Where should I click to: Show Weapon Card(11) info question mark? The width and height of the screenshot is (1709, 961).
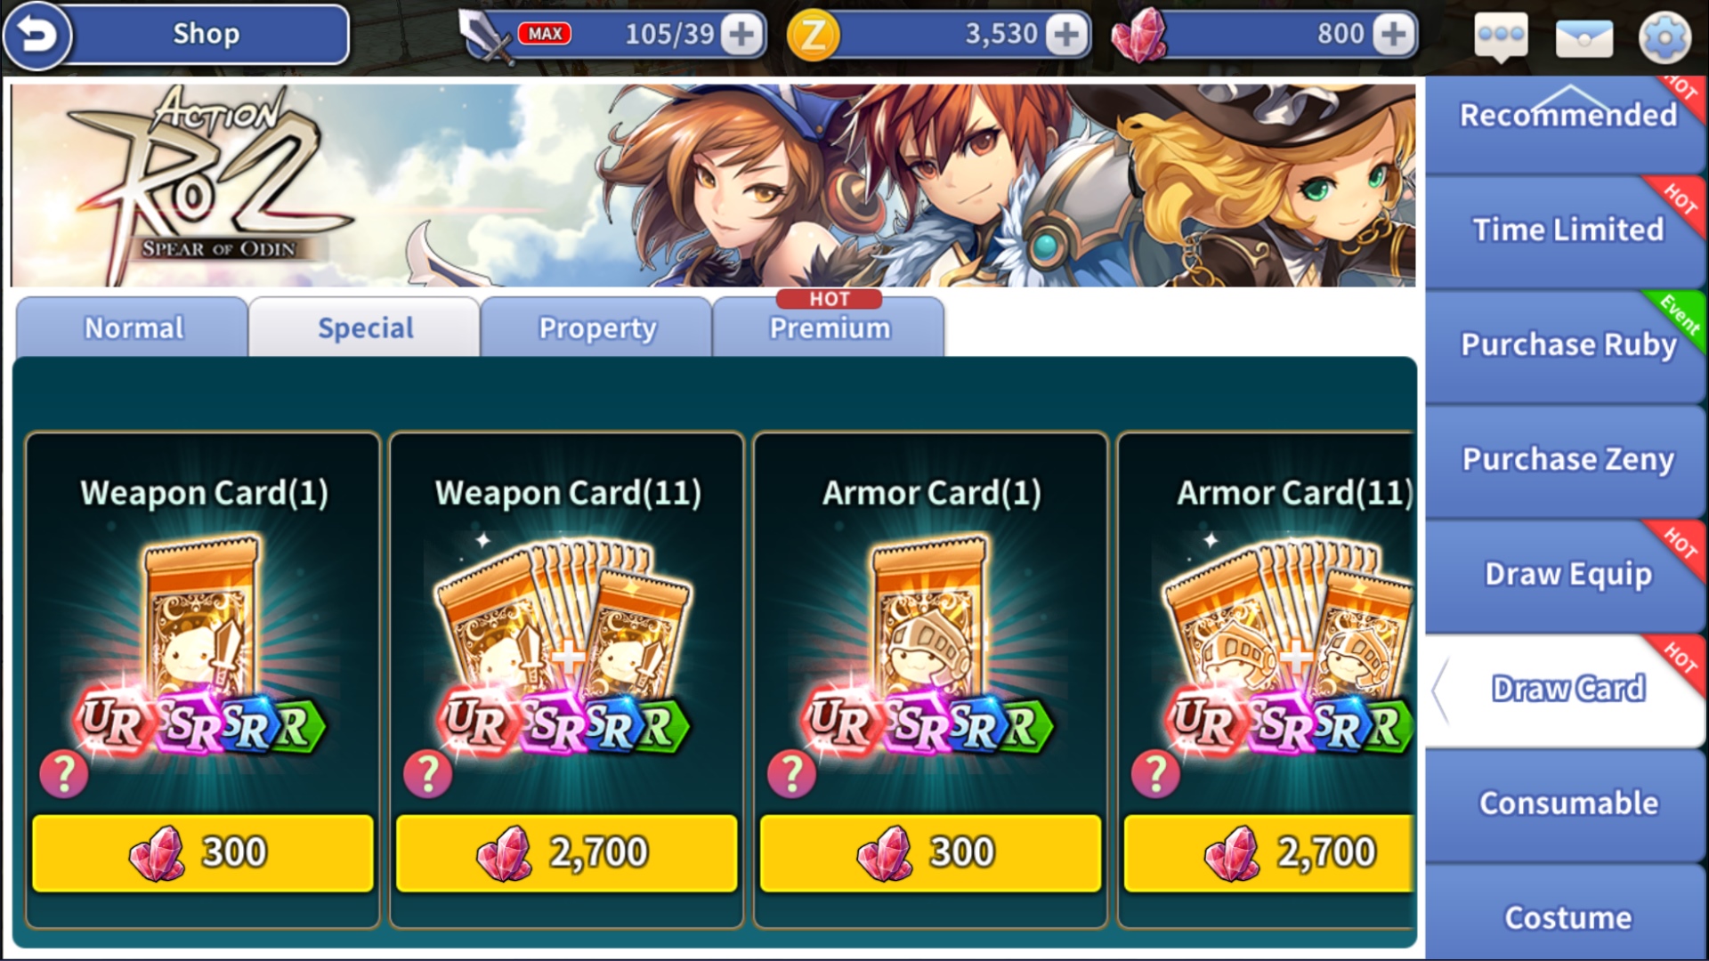click(x=428, y=774)
